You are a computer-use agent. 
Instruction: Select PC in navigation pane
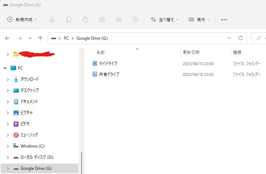click(20, 68)
